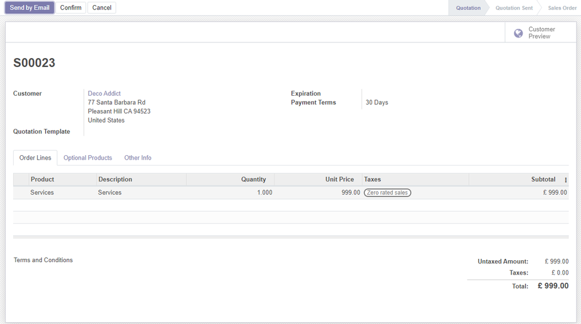The height and width of the screenshot is (324, 581).
Task: Select the Services product cell
Action: tap(42, 193)
